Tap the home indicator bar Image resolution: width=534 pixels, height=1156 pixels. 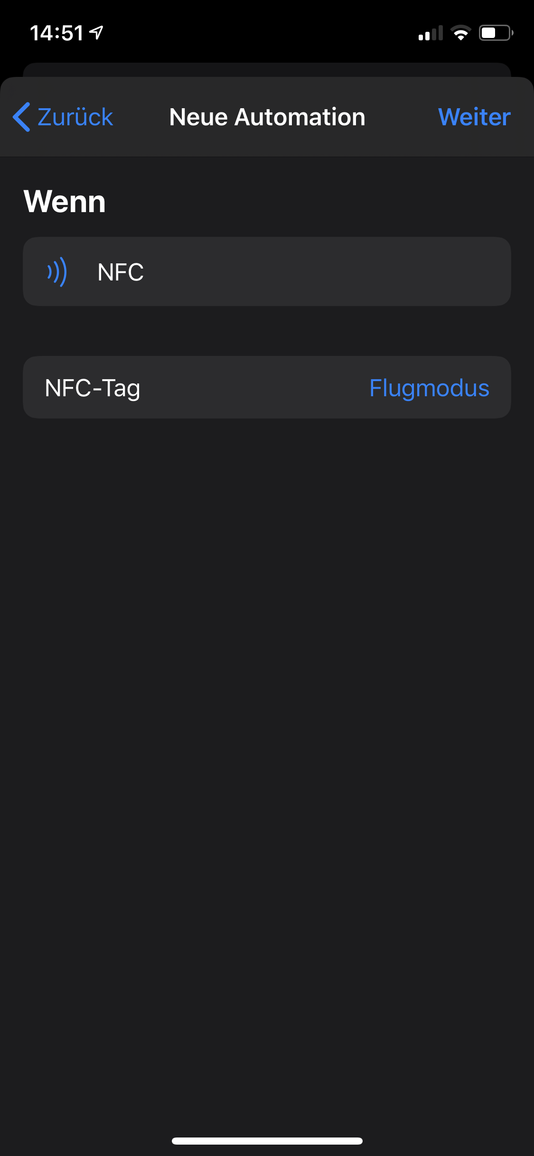click(267, 1141)
